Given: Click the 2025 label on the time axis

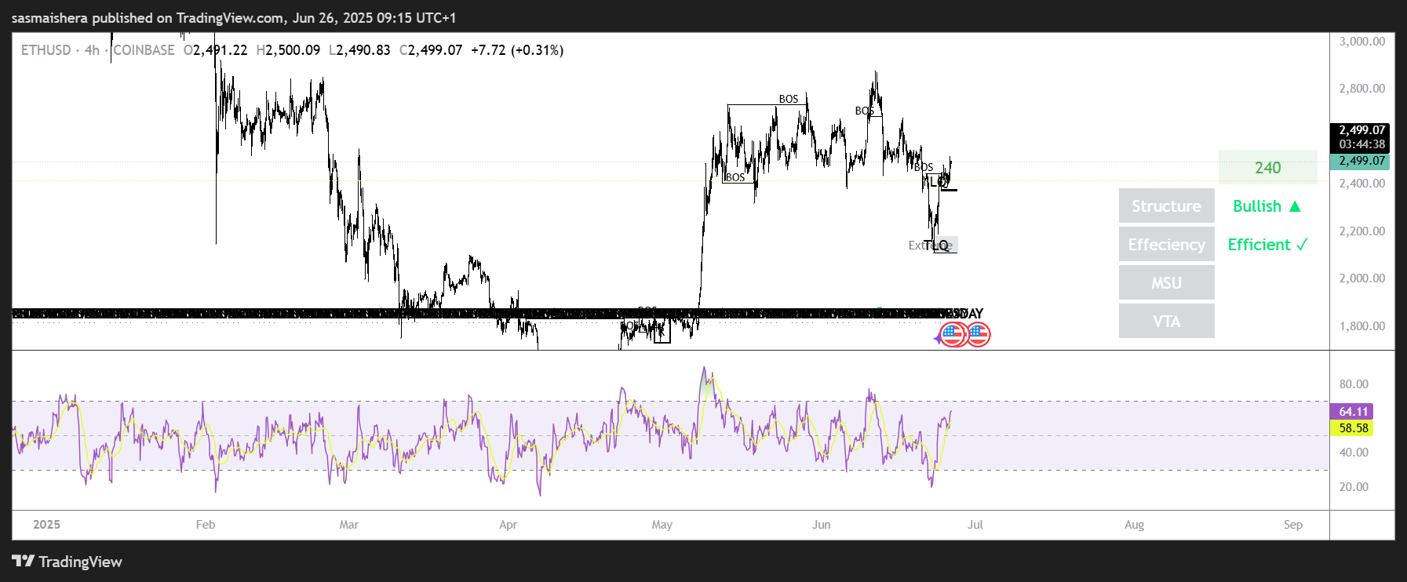Looking at the screenshot, I should tap(46, 525).
